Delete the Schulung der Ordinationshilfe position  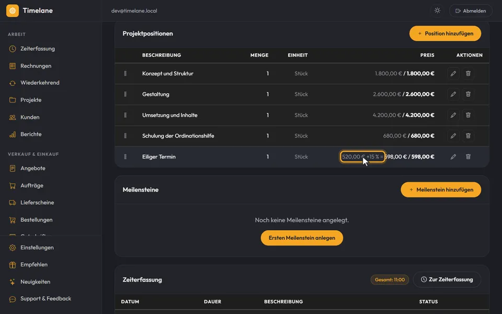point(468,136)
